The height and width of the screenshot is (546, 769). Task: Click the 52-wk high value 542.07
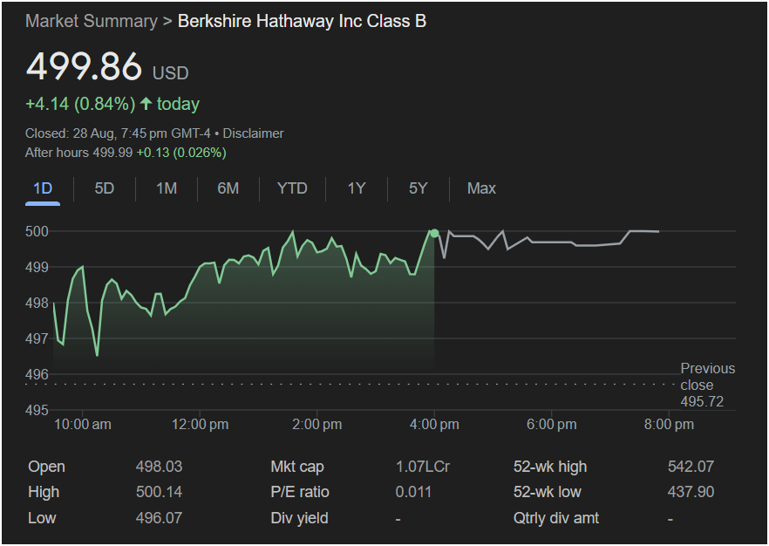coord(691,467)
